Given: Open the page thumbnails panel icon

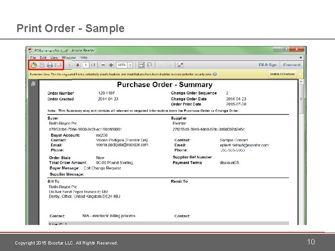Looking at the screenshot, I should coord(33,84).
